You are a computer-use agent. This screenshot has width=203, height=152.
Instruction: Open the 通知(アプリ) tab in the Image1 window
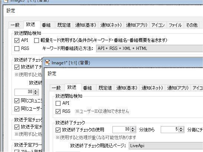[178, 88]
